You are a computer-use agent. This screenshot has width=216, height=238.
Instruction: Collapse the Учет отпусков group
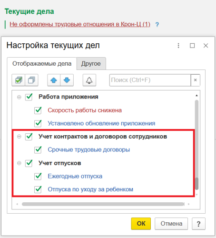coord(19,163)
